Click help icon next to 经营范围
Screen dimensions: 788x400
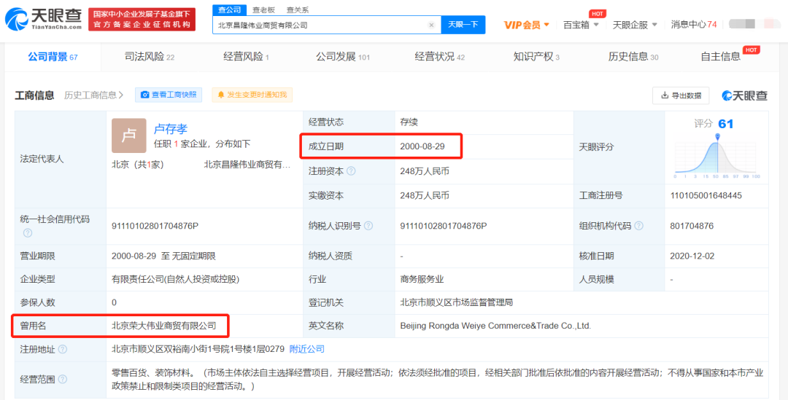tap(63, 379)
